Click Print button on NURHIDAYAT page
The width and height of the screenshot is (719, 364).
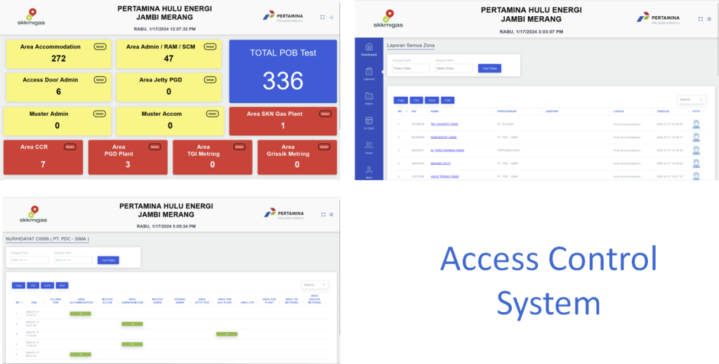(62, 285)
